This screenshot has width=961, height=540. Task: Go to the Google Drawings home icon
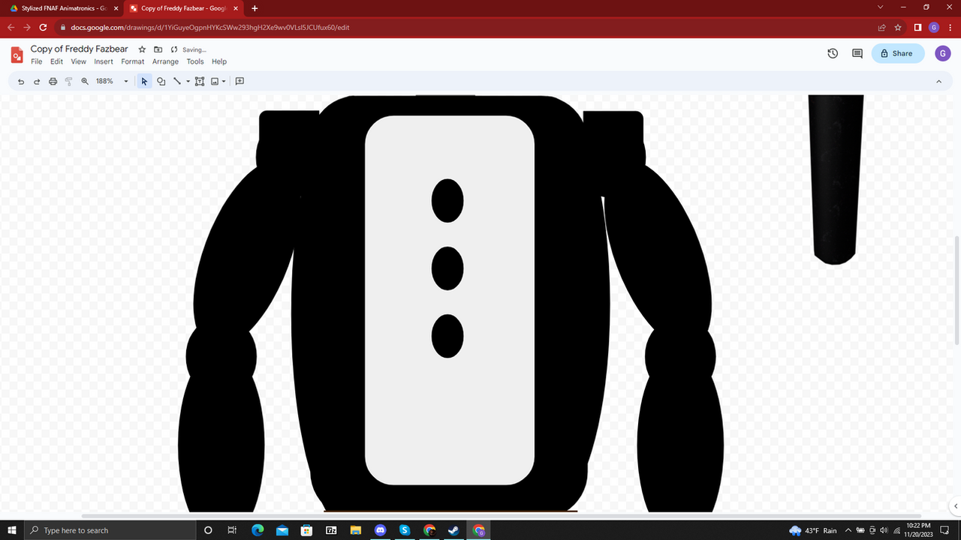pos(17,55)
